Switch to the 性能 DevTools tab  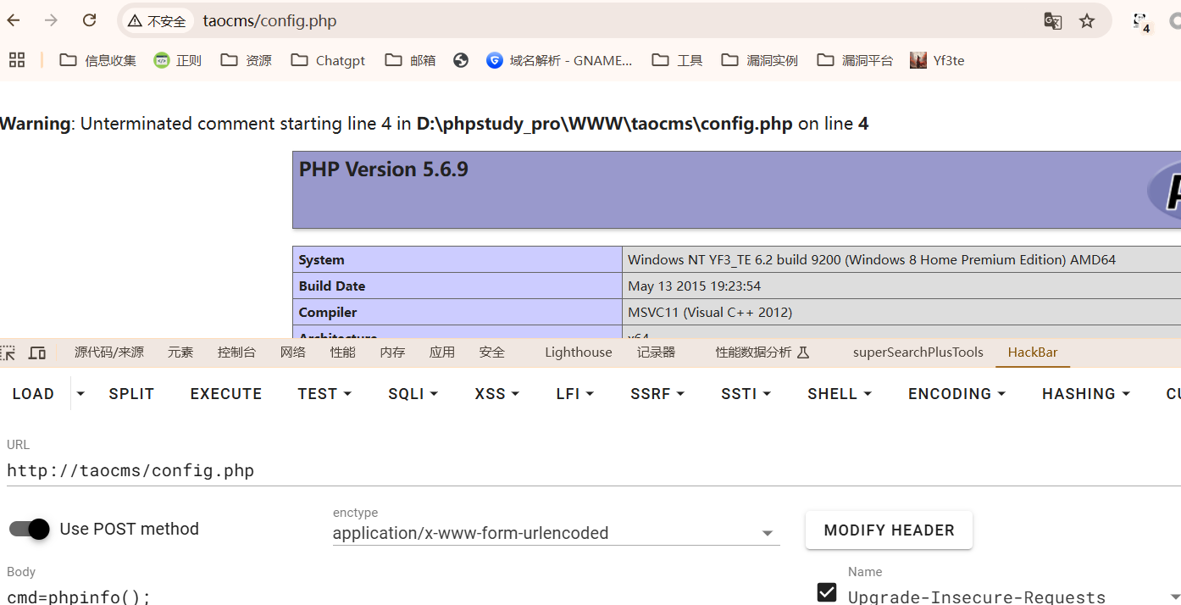point(343,352)
